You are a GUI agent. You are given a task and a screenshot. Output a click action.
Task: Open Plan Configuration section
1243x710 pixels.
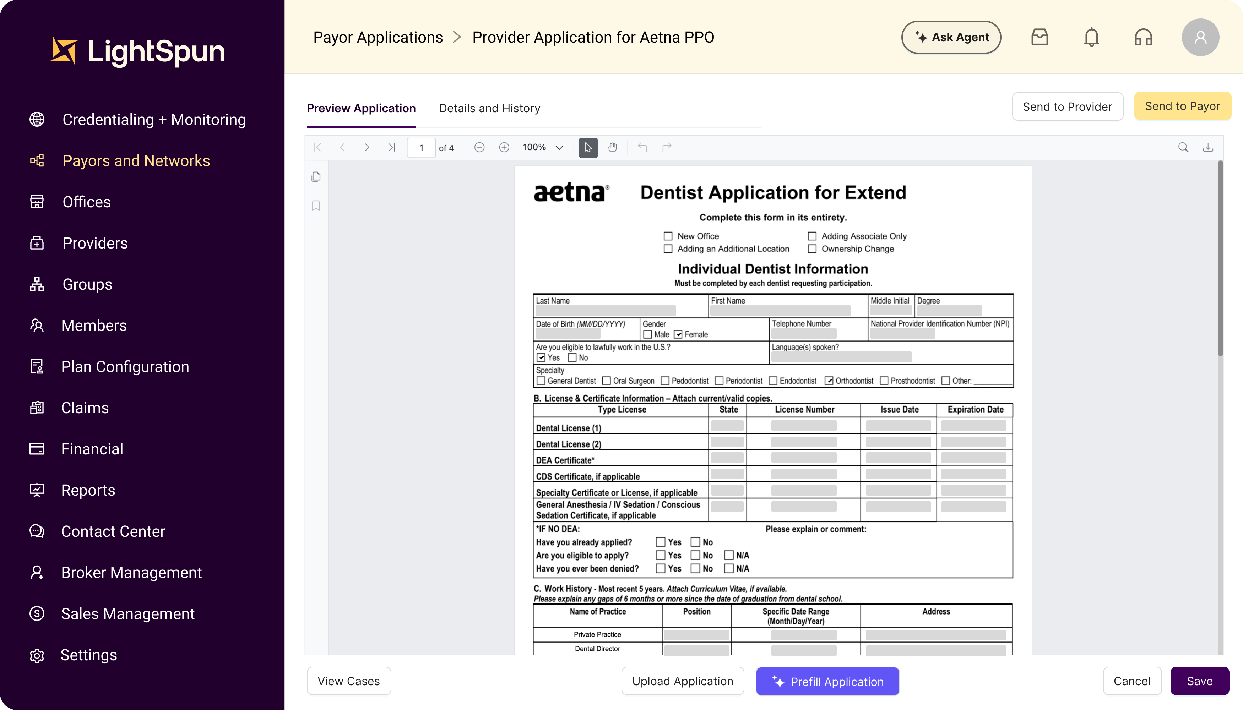pyautogui.click(x=125, y=367)
